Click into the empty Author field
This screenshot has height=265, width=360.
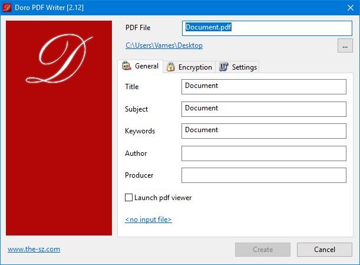(x=264, y=153)
